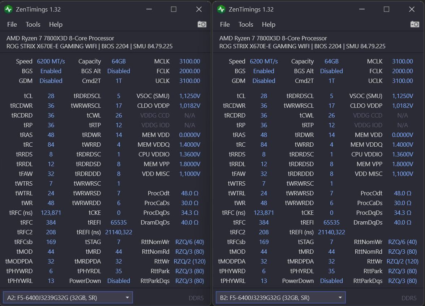This screenshot has width=425, height=306.
Task: Open Help menu in right ZenTimings window
Action: coord(269,25)
